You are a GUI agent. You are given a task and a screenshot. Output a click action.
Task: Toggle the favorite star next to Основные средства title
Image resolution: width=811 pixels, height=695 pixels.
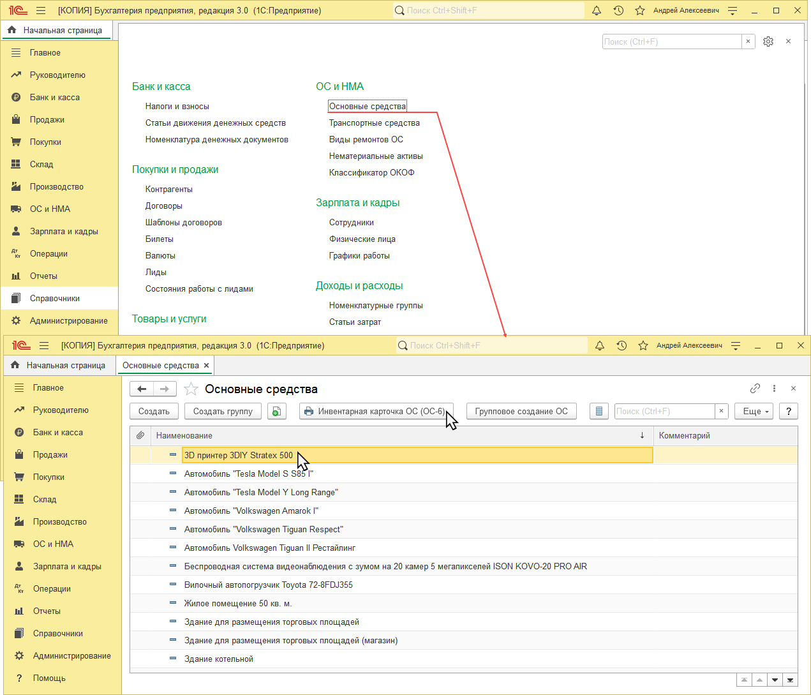(x=191, y=389)
